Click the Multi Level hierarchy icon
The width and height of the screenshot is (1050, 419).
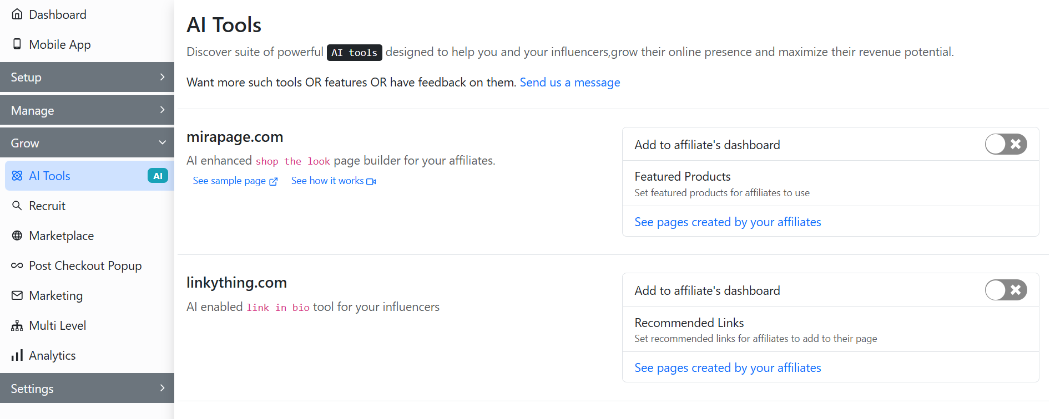(17, 325)
